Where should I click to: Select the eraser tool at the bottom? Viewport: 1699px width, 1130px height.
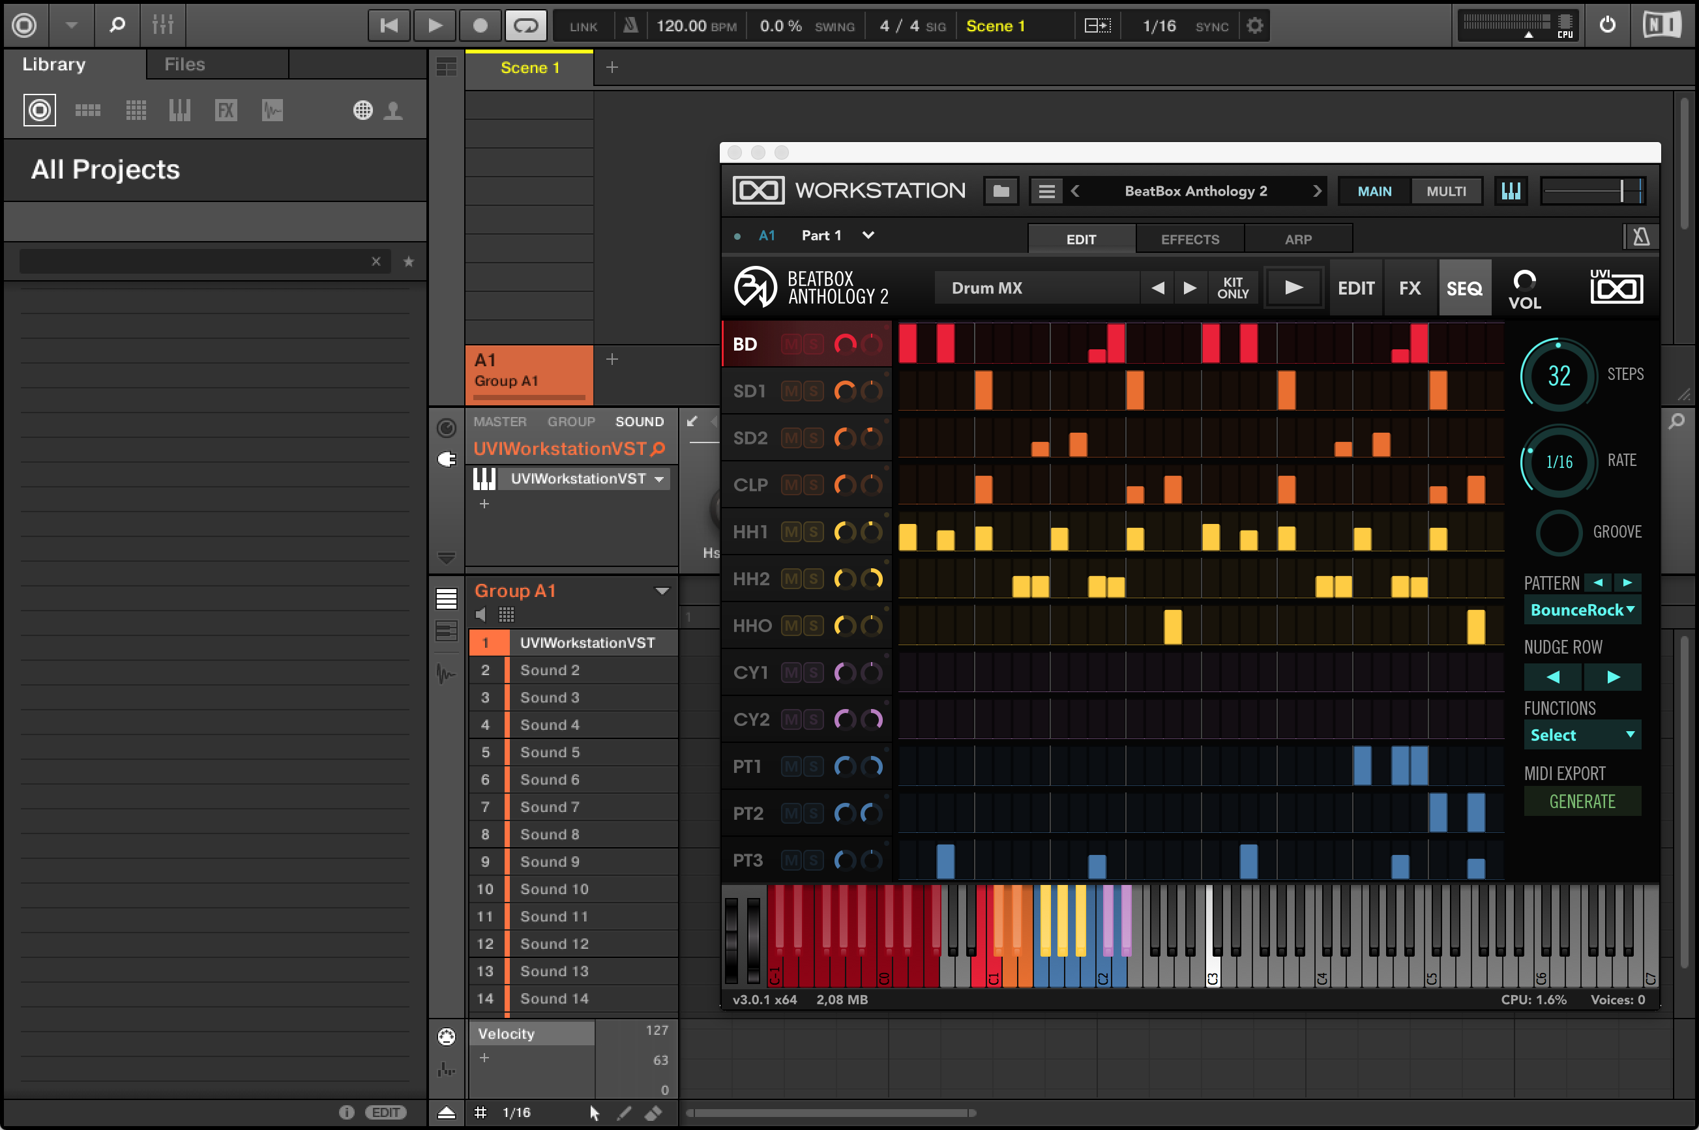(654, 1114)
